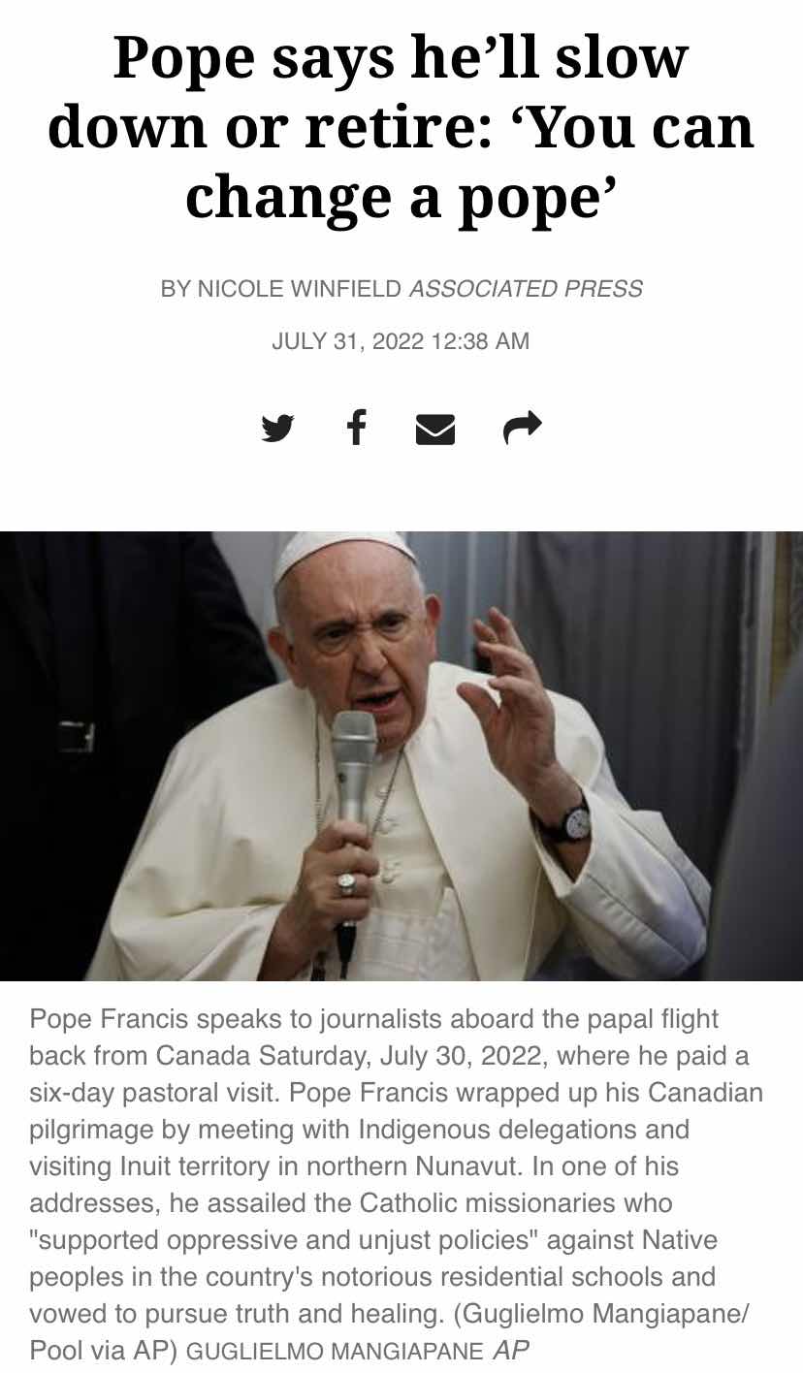Open the curved share arrow icon
The image size is (803, 1373).
523,428
